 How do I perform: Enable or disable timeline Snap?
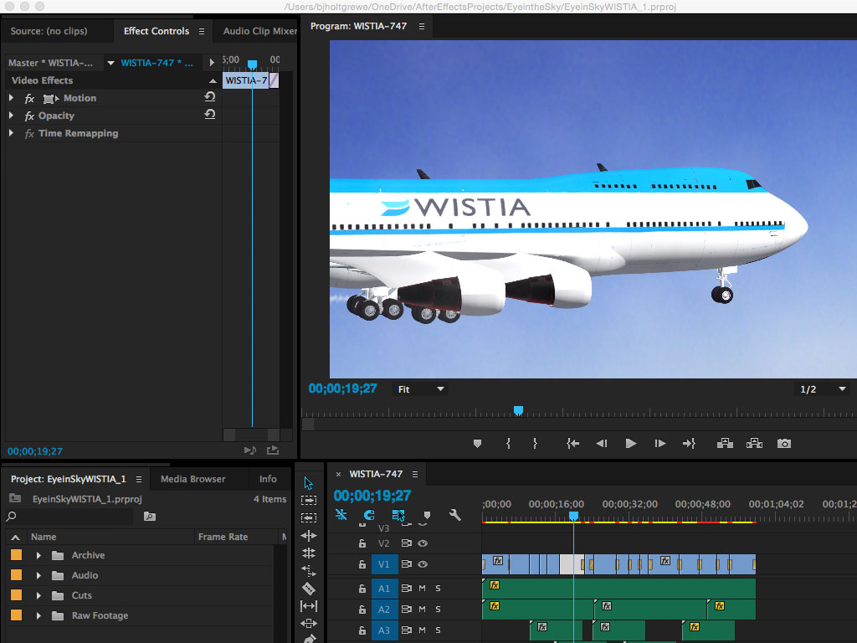point(368,516)
